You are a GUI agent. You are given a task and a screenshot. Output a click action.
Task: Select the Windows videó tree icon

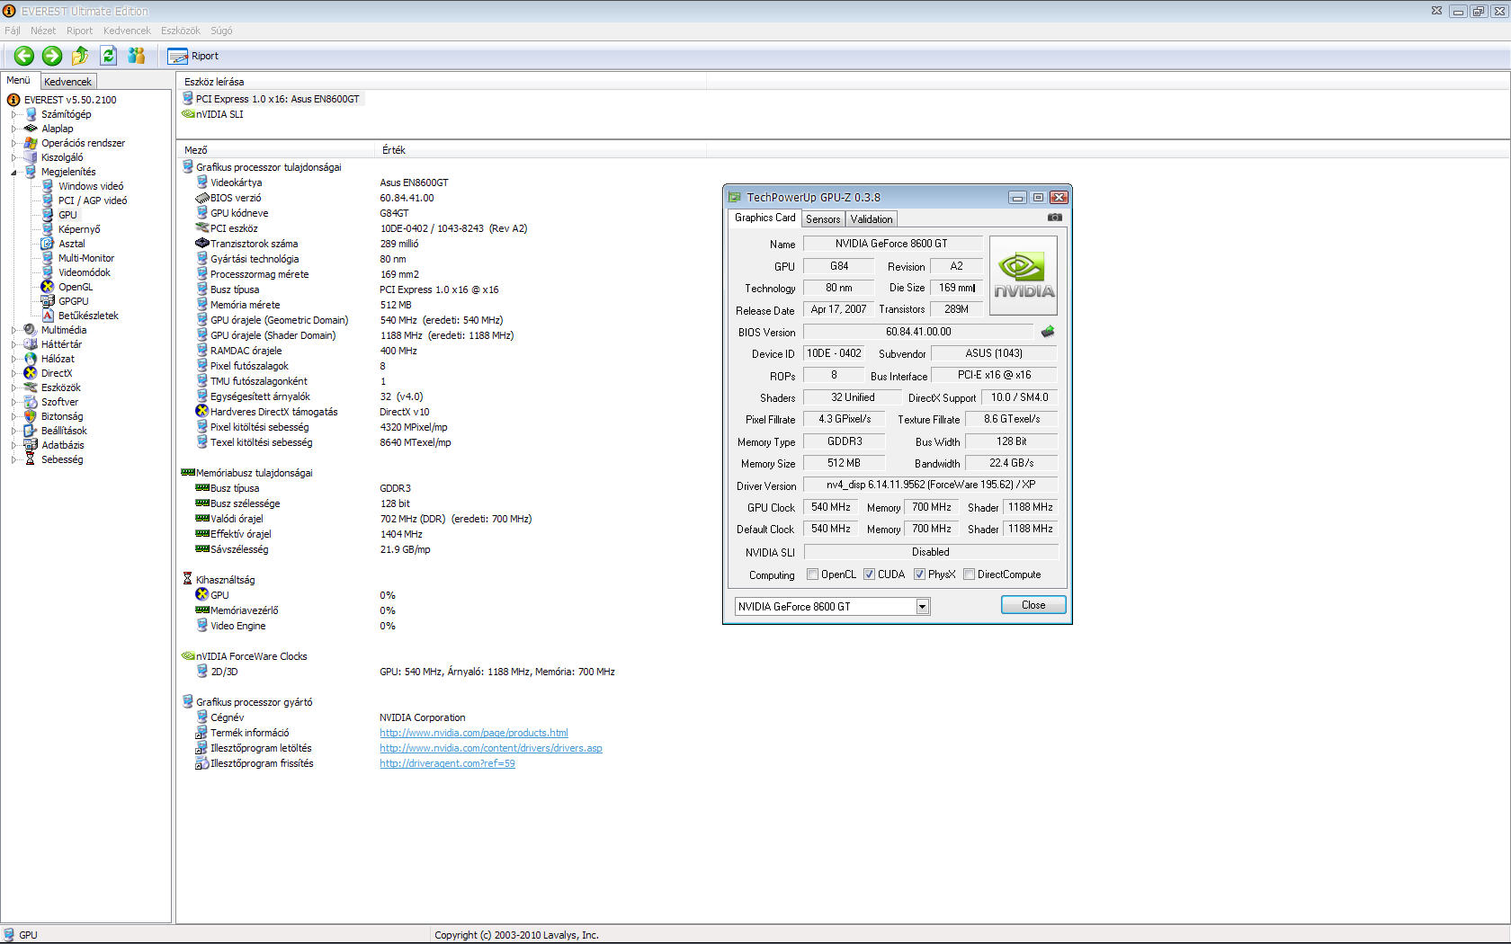pos(48,186)
